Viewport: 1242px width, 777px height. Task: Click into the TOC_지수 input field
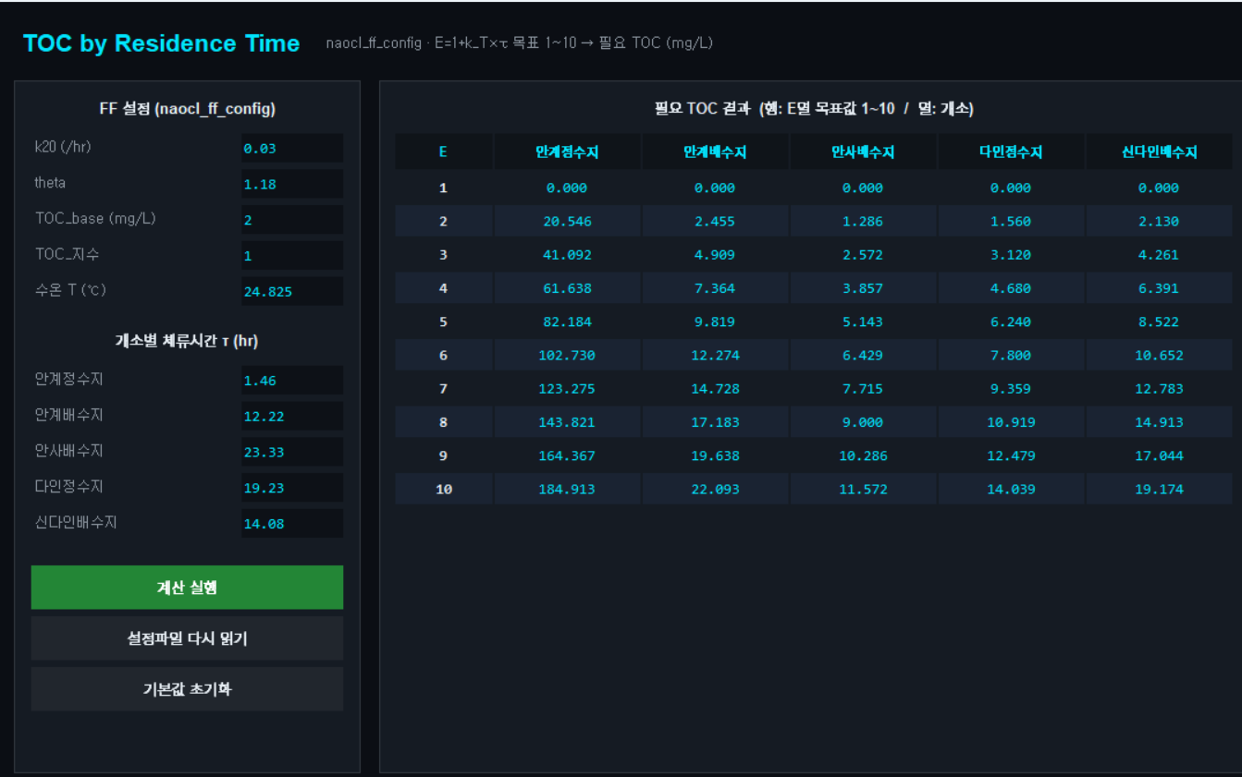[x=292, y=256]
